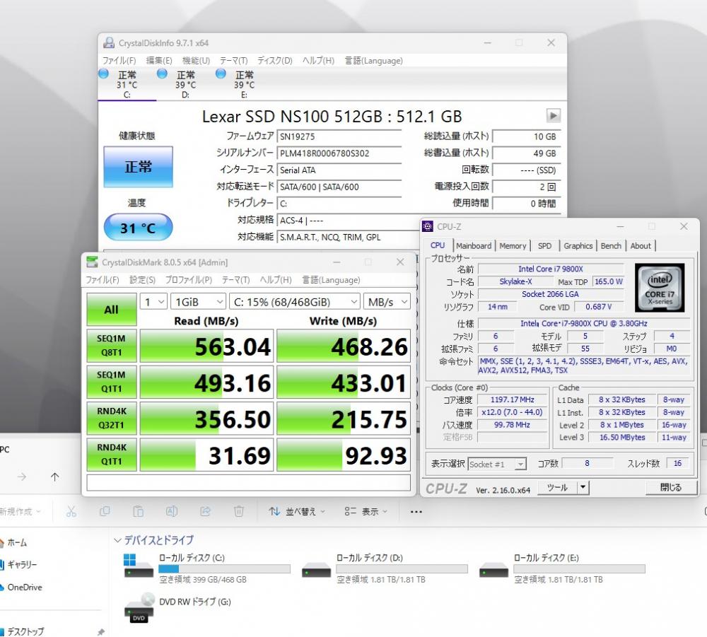Click the D: drive usage bar in Explorer
This screenshot has height=637, width=707.
click(x=402, y=569)
